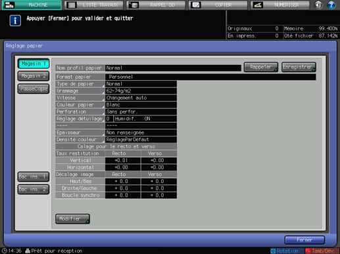Click the hard disk recall icon
340x254 pixels.
click(x=134, y=5)
